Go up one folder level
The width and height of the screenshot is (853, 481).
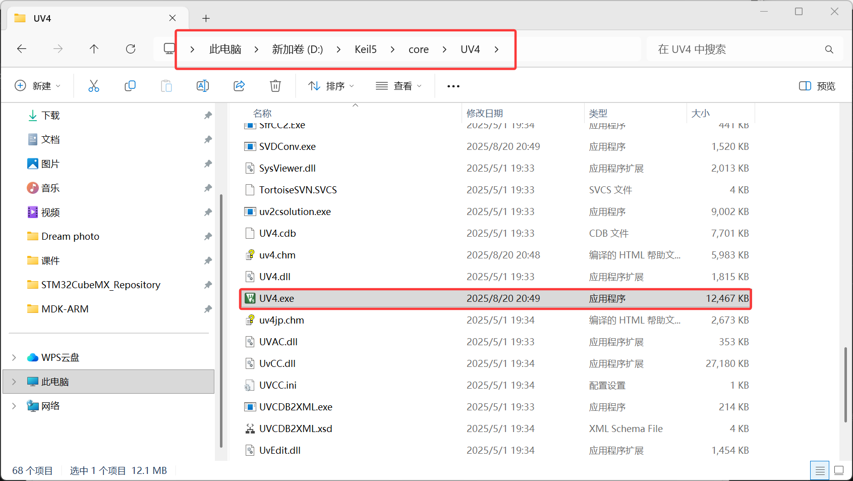tap(94, 49)
